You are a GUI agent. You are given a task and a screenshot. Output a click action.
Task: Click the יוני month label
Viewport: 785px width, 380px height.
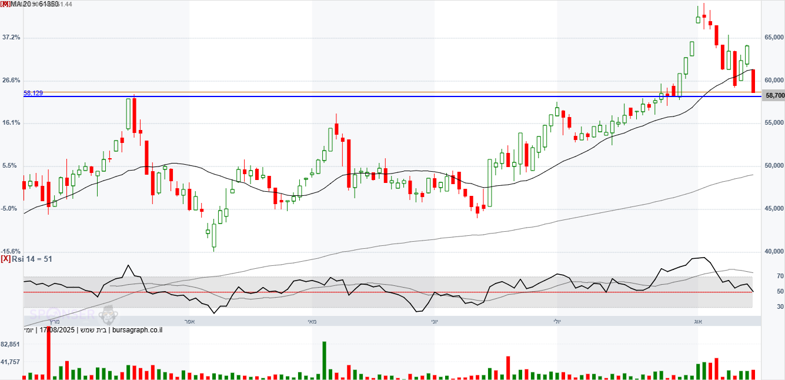click(x=434, y=321)
